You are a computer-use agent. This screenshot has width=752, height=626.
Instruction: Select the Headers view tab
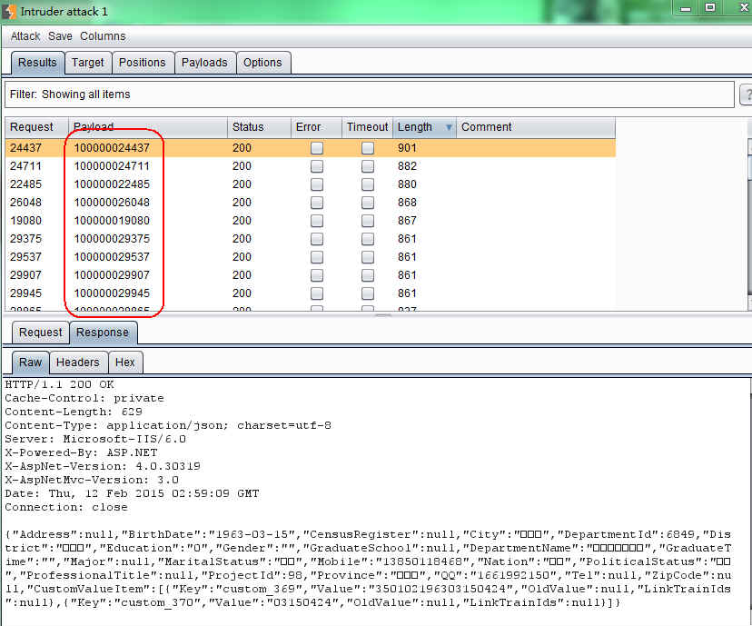point(78,363)
